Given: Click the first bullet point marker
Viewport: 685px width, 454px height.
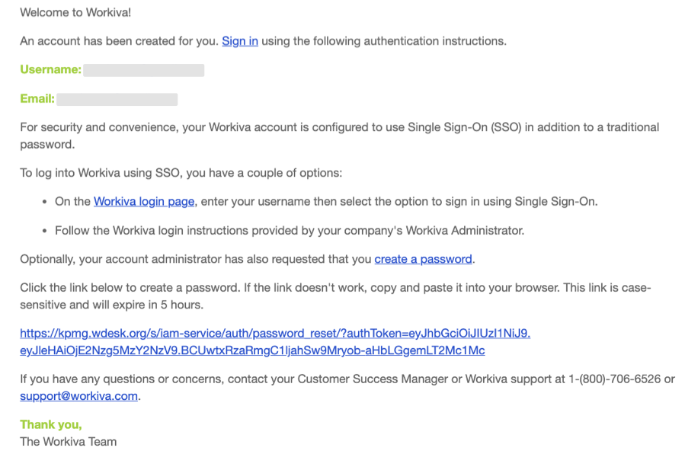Looking at the screenshot, I should 44,202.
